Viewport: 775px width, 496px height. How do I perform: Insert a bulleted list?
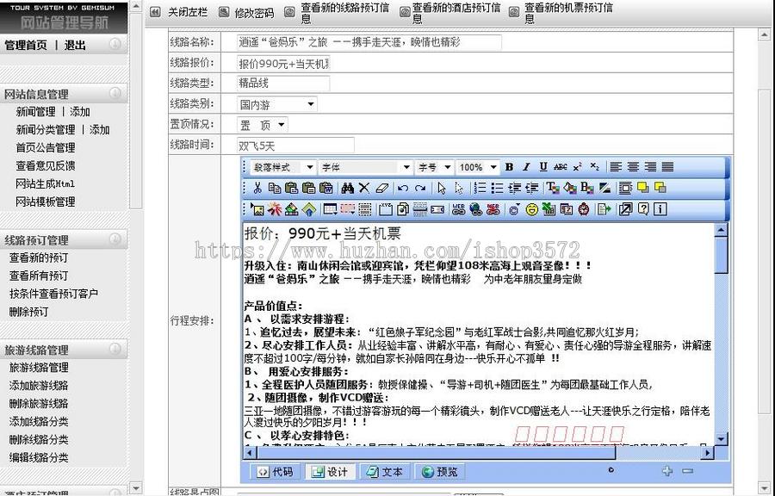(x=497, y=188)
